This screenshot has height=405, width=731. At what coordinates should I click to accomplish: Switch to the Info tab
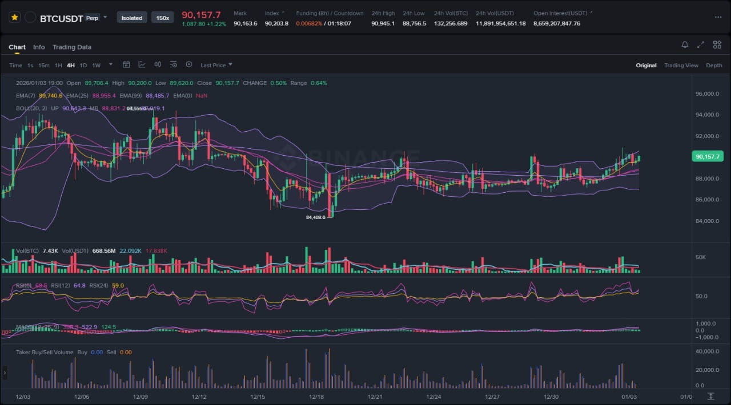tap(39, 47)
